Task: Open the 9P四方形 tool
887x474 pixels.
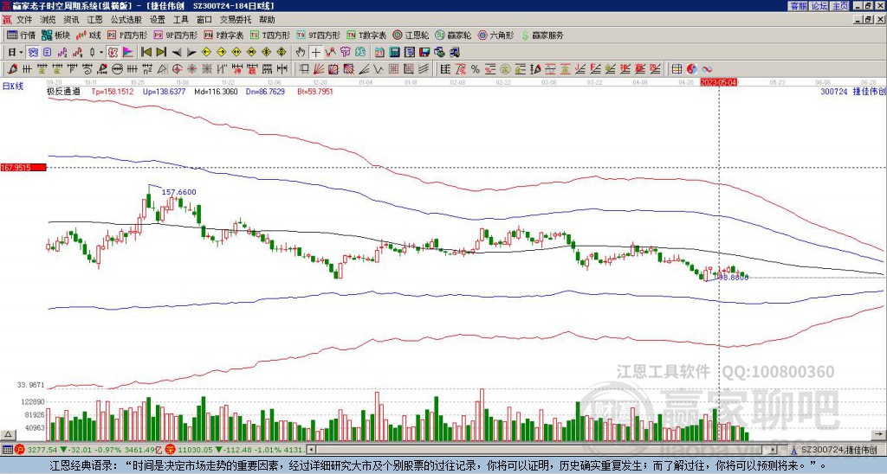Action: 176,35
